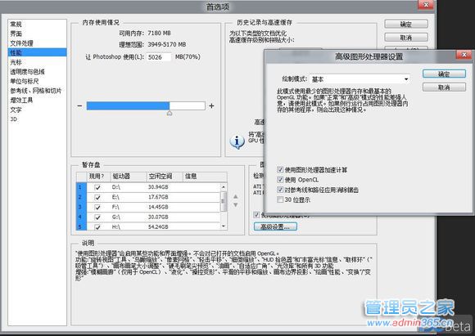475x336 pixels.
Task: Open 3D preferences category
Action: 14,119
